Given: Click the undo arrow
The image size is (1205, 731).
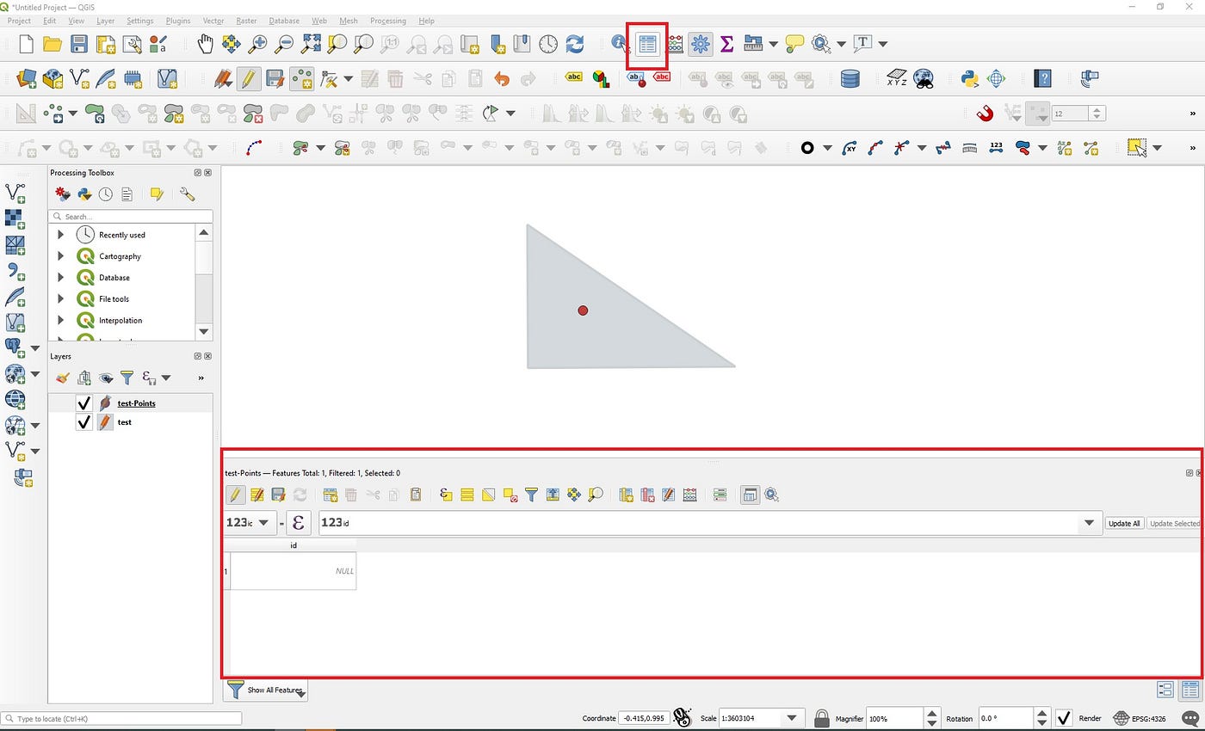Looking at the screenshot, I should 502,79.
